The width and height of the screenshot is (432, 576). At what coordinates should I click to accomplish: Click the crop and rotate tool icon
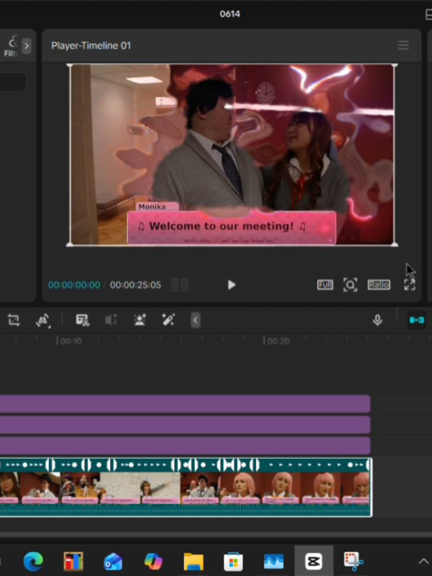[x=14, y=320]
